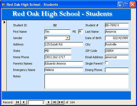Click the State field MD
The image size is (137, 106).
click(58, 51)
